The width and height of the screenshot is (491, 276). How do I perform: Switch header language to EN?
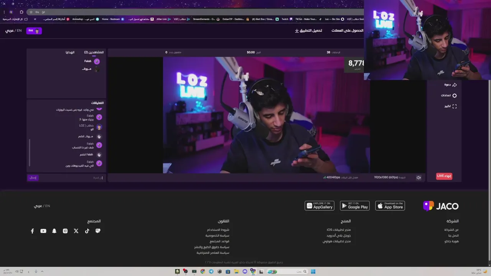click(x=19, y=31)
